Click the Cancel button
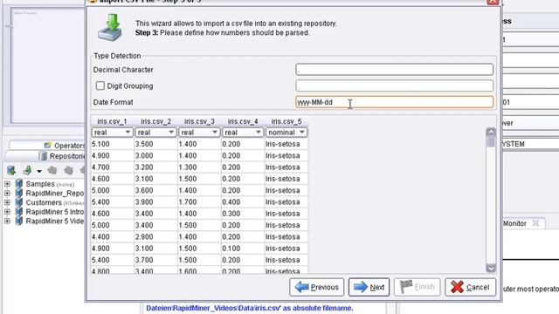The width and height of the screenshot is (559, 314). click(470, 287)
